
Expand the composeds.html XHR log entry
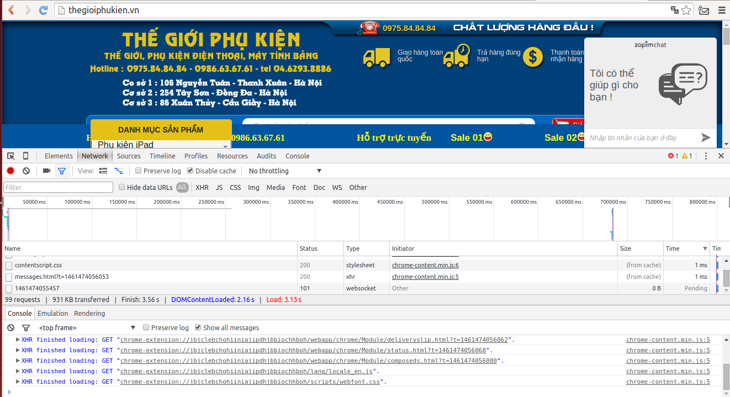click(x=18, y=361)
